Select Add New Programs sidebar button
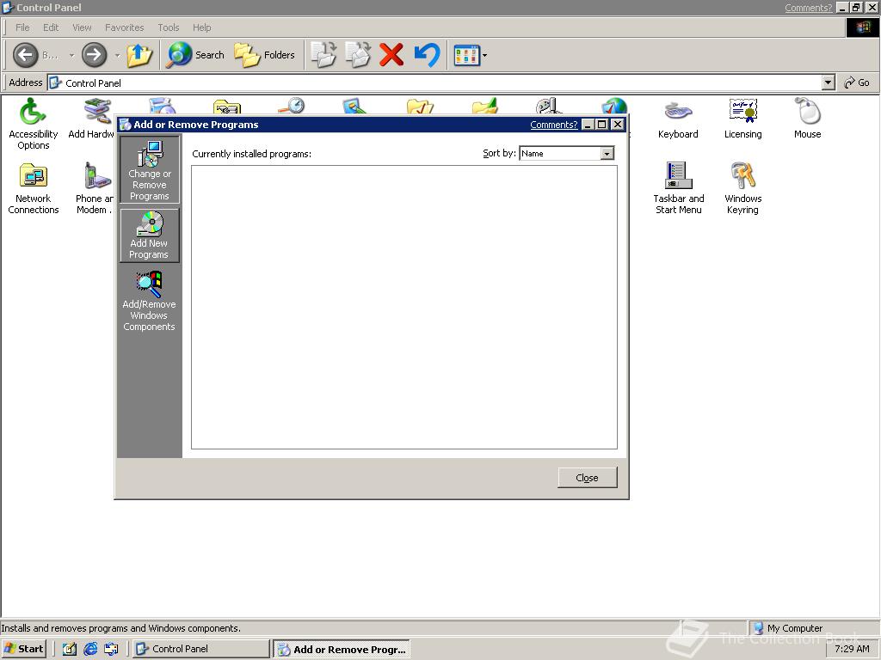This screenshot has width=881, height=660. pyautogui.click(x=150, y=235)
